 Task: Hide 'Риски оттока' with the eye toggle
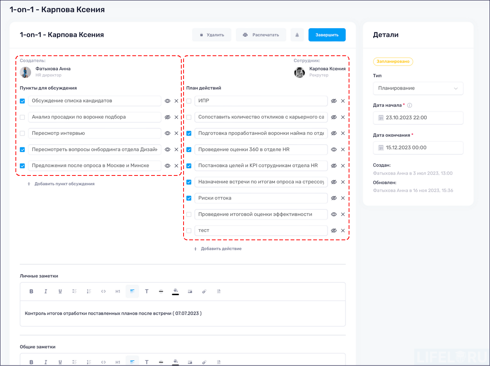334,198
